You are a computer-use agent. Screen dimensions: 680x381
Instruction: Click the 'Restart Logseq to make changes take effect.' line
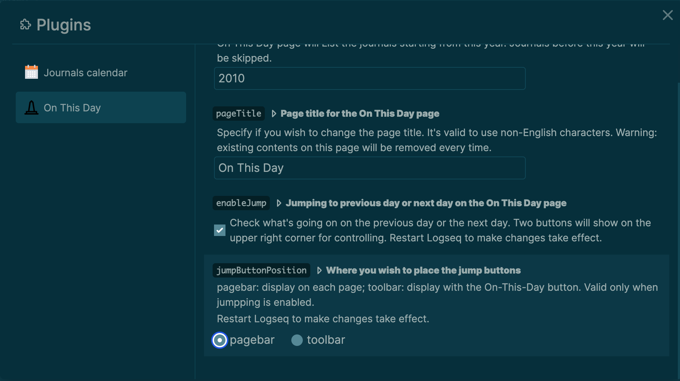(x=323, y=319)
